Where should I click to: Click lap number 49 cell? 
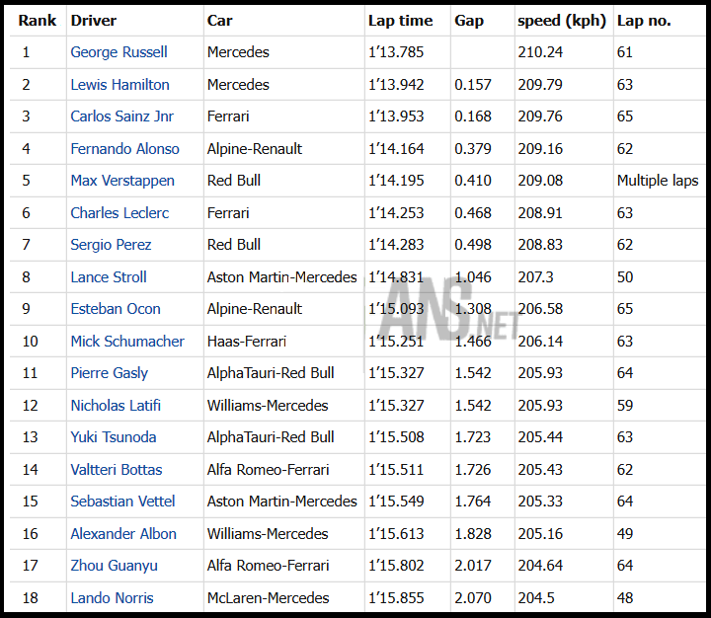pyautogui.click(x=625, y=534)
